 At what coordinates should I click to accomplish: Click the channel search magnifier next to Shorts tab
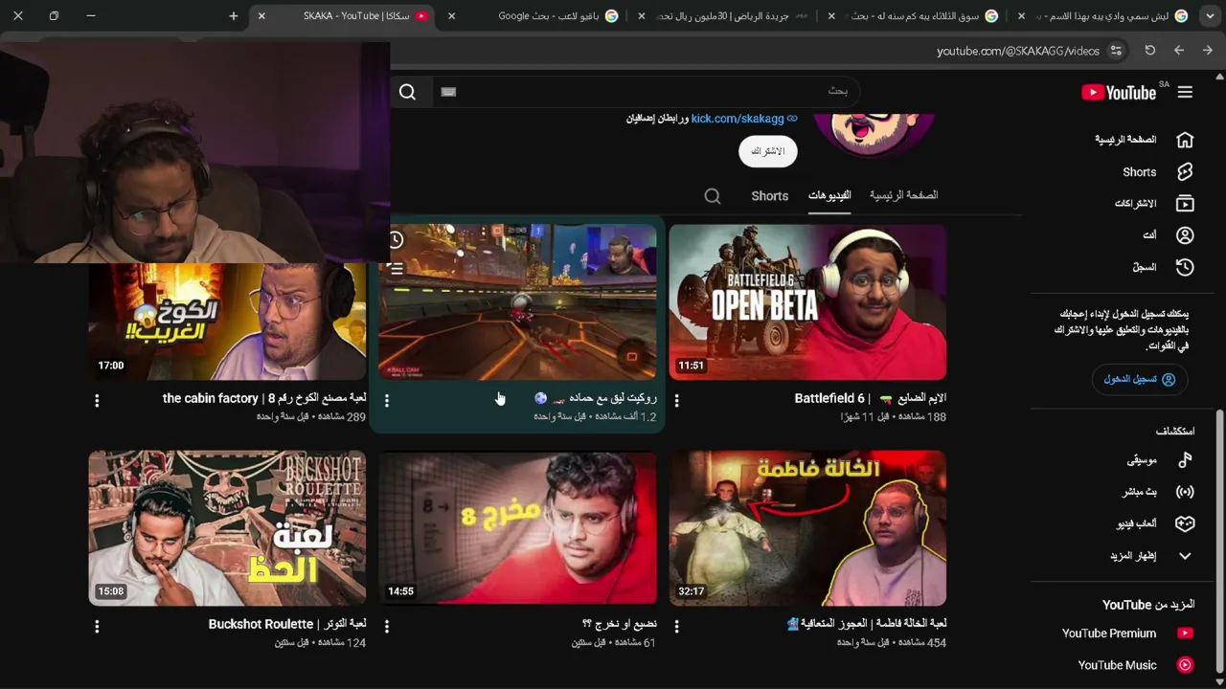(713, 196)
